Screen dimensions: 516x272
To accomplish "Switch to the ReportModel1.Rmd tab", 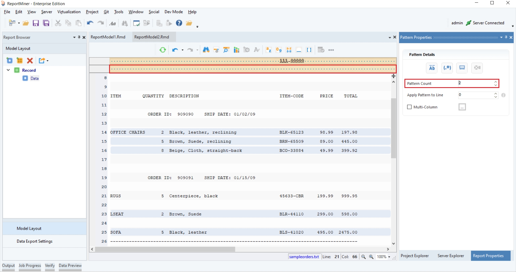I will click(x=108, y=37).
